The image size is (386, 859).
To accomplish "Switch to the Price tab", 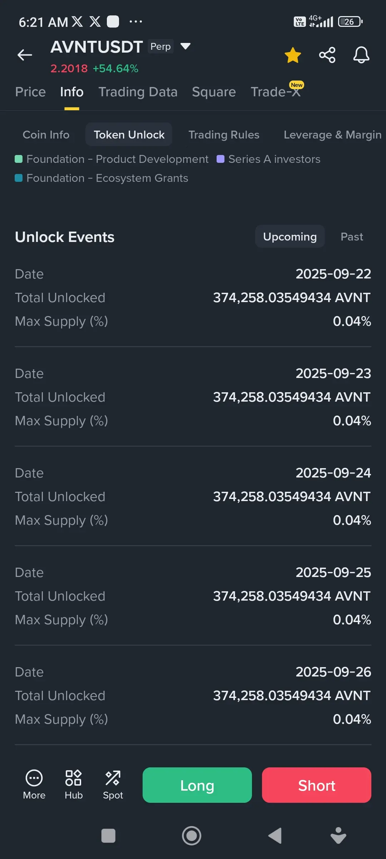I will 30,92.
